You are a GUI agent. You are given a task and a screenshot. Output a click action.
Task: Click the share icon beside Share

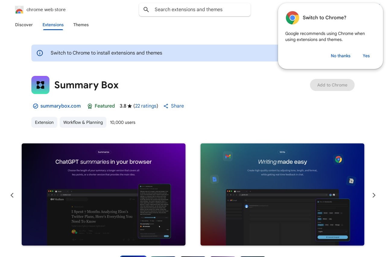[166, 106]
